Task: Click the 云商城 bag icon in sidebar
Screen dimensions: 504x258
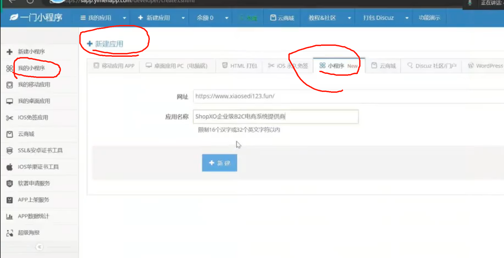Action: tap(10, 134)
